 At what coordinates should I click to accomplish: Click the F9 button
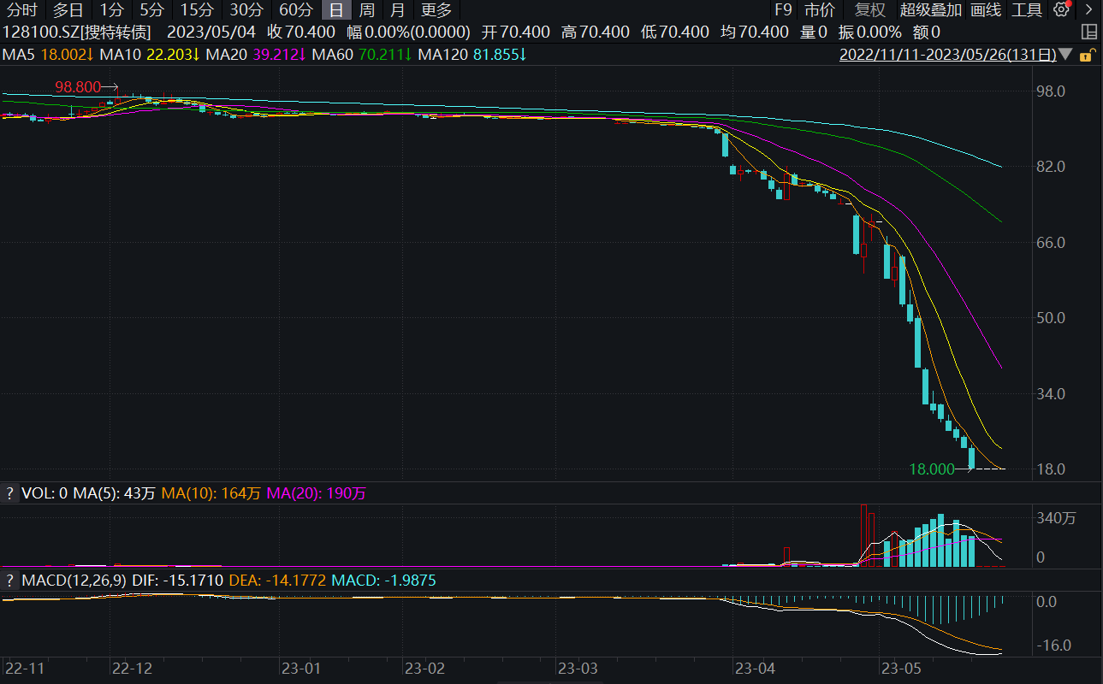pos(783,10)
